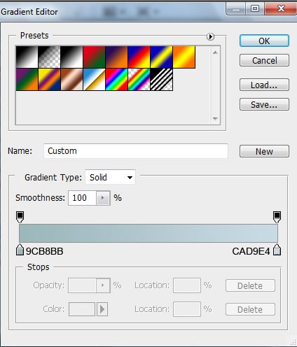This screenshot has width=297, height=347.
Task: Pick the rainbow spectrum gradient preset
Action: 116,79
